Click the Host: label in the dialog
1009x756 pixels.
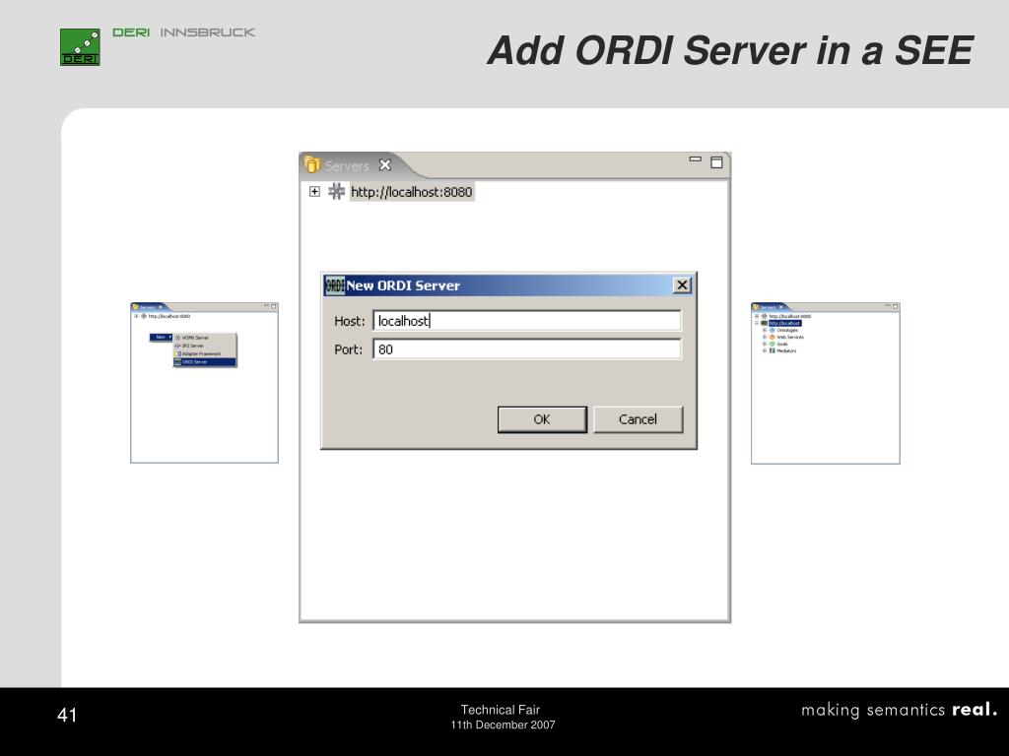pyautogui.click(x=350, y=321)
